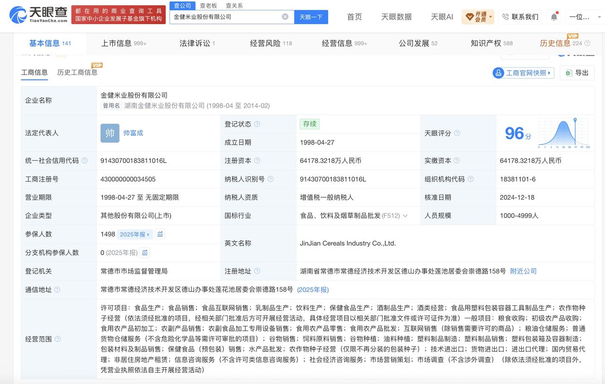Switch to 历史信息 tab
The height and width of the screenshot is (384, 605).
[x=561, y=43]
